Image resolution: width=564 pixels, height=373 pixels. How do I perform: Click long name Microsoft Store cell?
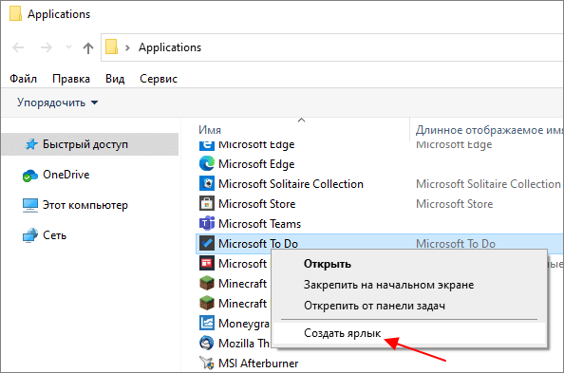pyautogui.click(x=455, y=204)
